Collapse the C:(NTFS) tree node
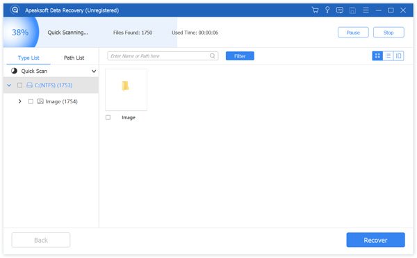 tap(9, 85)
